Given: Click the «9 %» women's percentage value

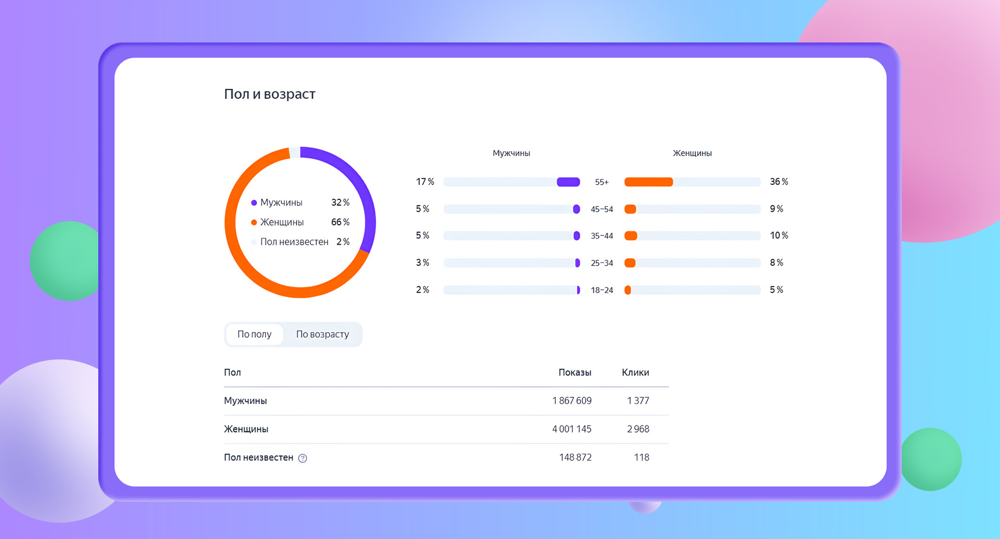Looking at the screenshot, I should 777,209.
